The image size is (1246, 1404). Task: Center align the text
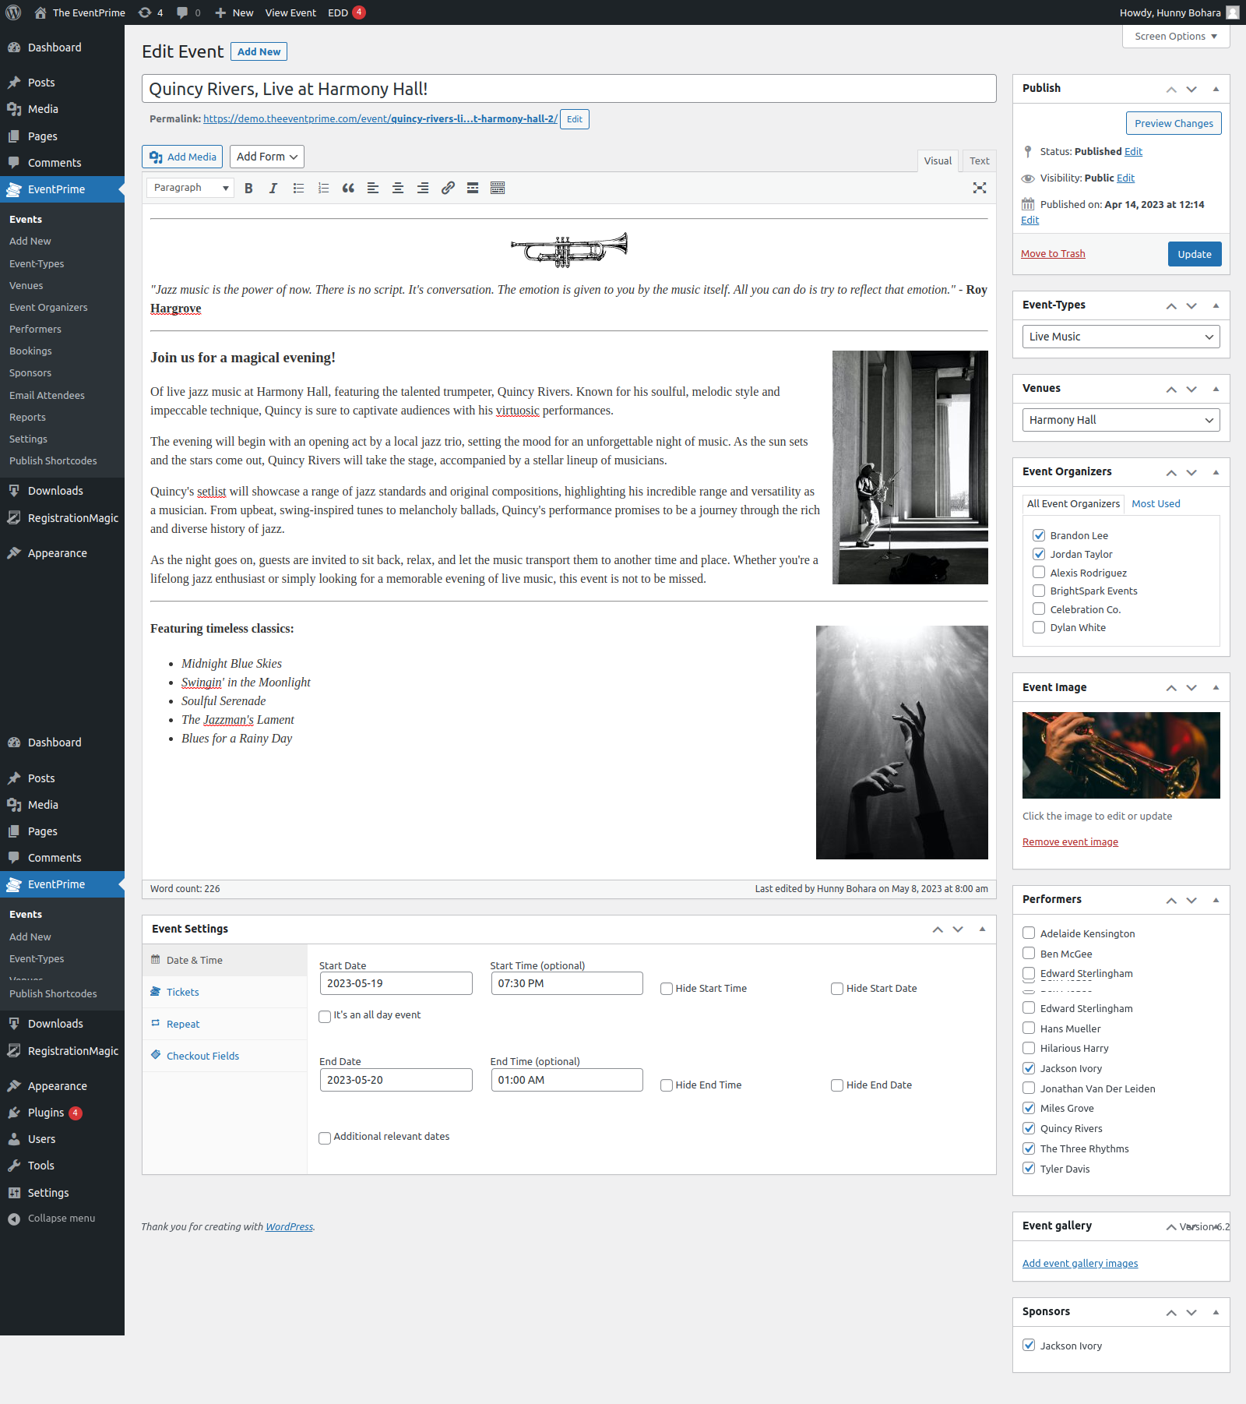pyautogui.click(x=398, y=188)
